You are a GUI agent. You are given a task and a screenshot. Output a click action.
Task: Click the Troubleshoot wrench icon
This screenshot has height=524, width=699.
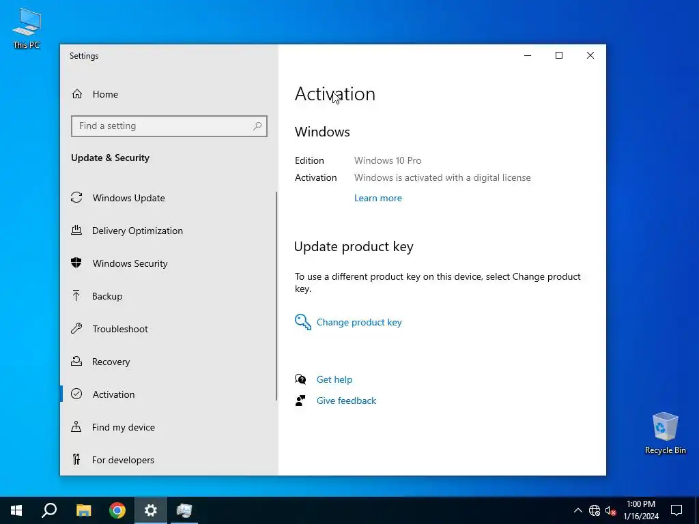click(x=76, y=328)
